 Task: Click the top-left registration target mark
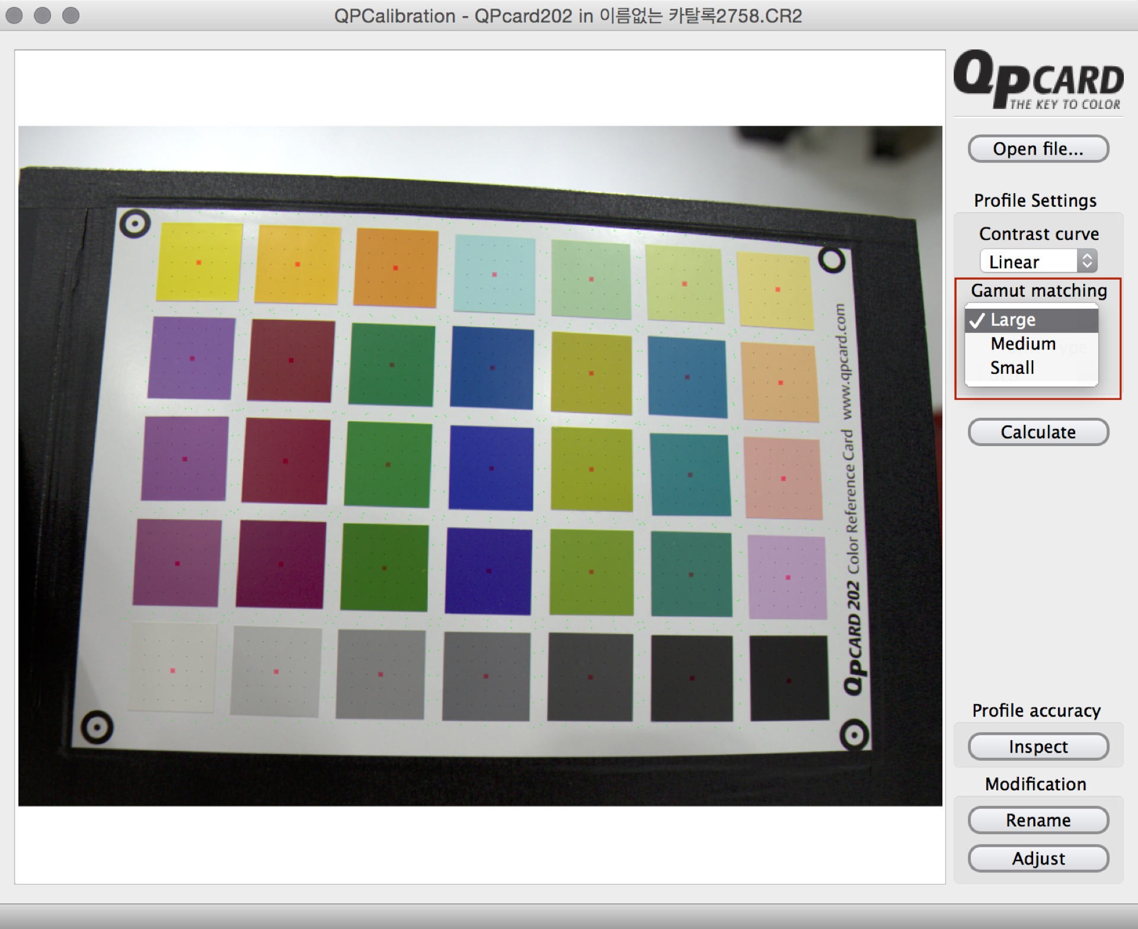(x=135, y=224)
